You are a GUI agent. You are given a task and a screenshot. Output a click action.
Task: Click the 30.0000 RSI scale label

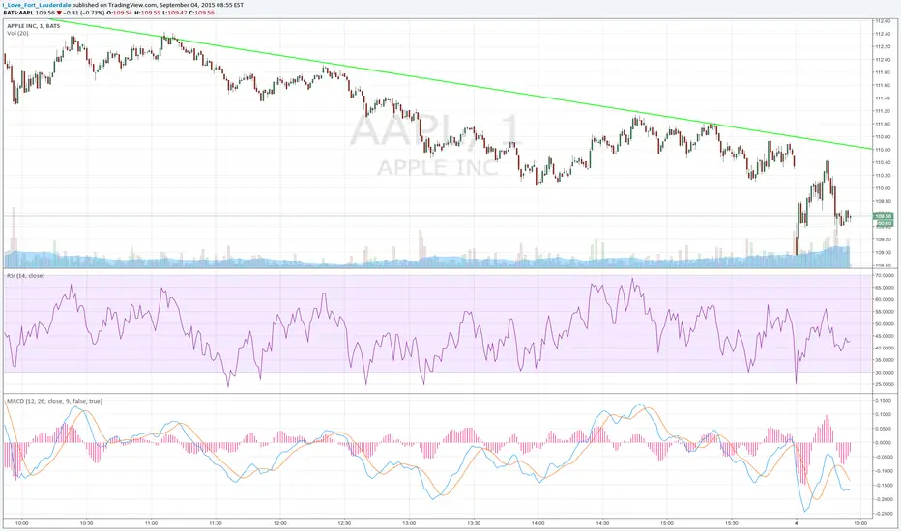[x=884, y=372]
